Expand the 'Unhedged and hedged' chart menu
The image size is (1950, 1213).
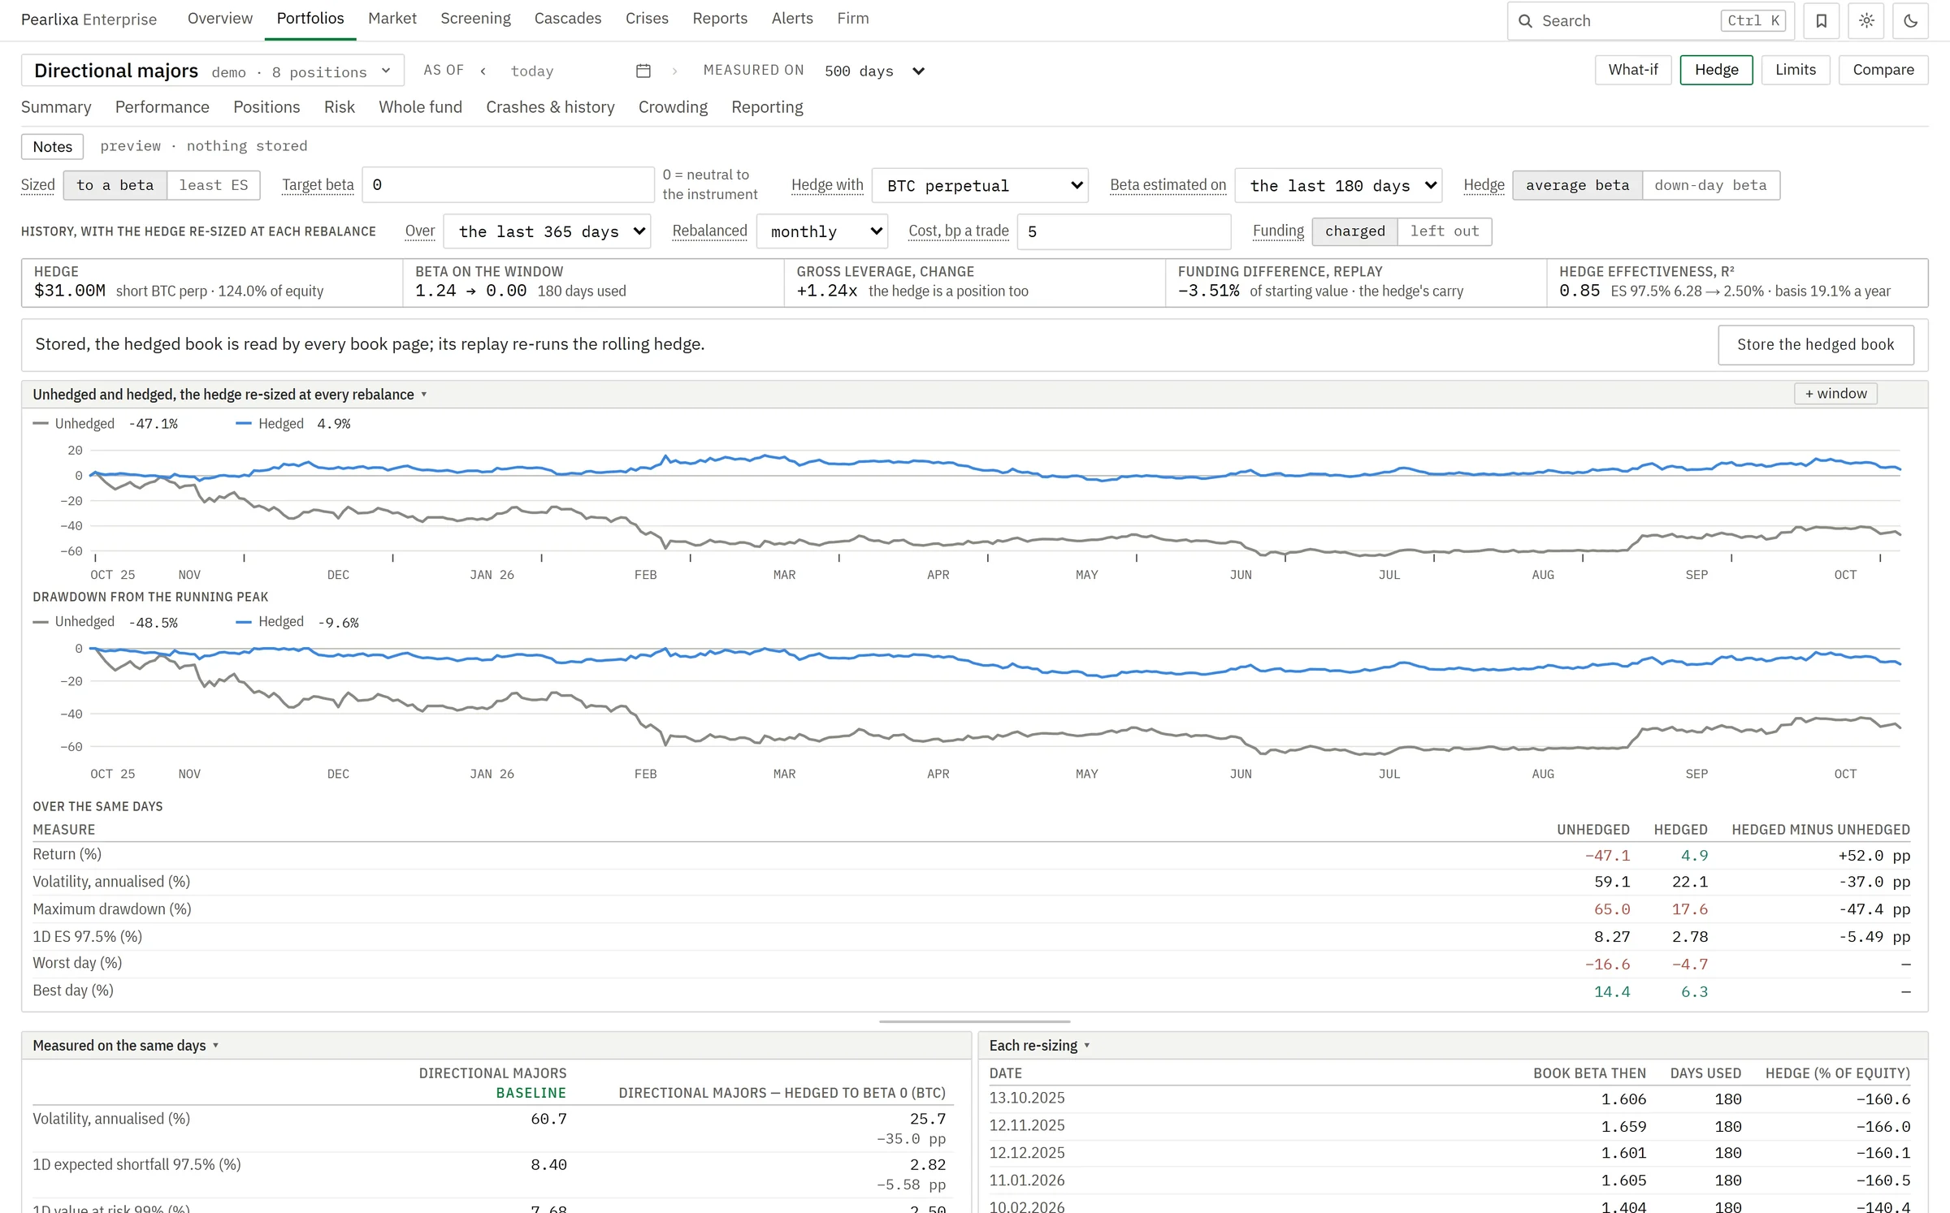pos(424,395)
